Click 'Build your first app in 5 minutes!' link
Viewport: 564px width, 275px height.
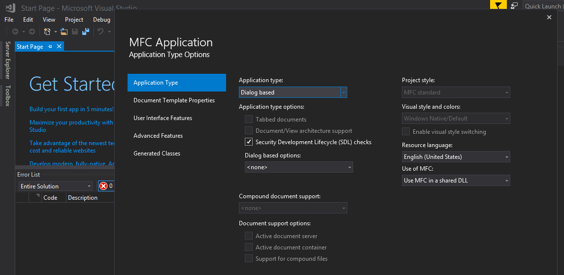click(71, 109)
